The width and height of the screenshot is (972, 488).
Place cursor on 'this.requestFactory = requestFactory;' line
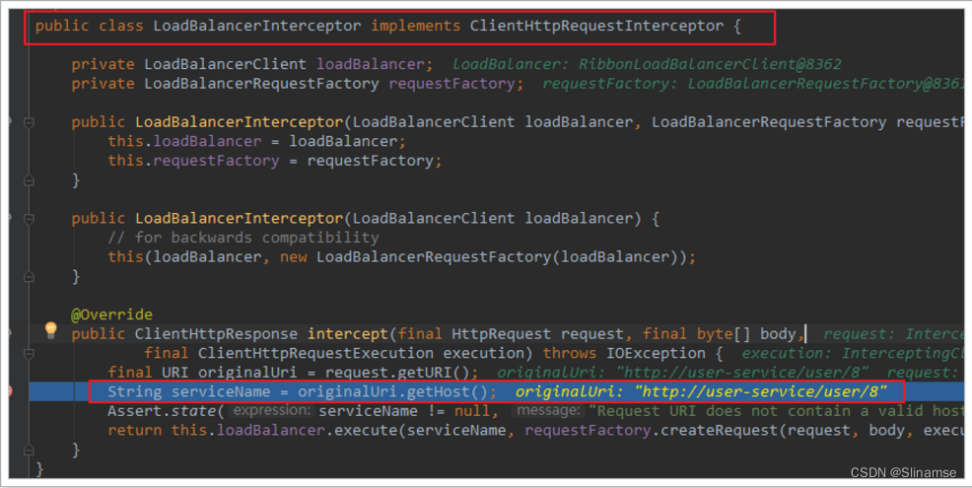pos(275,161)
